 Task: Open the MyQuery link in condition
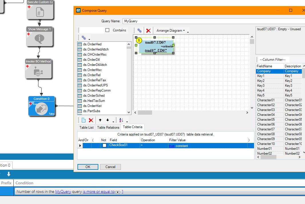pos(63,191)
